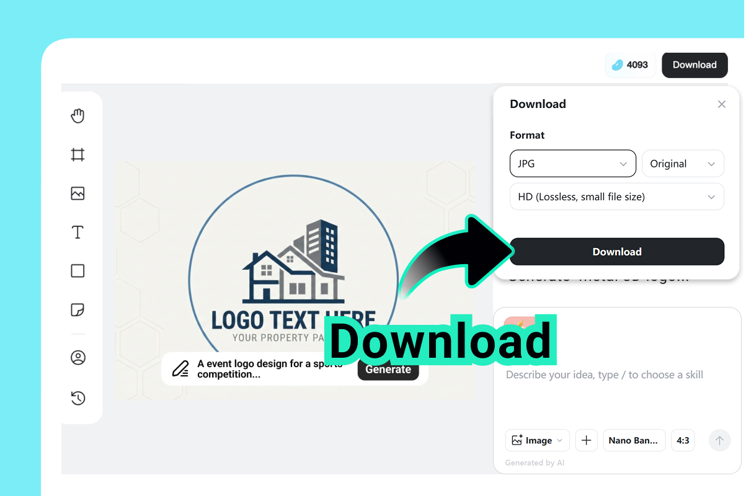The image size is (746, 496).
Task: Click the pencil icon in the prompt bar
Action: [180, 368]
